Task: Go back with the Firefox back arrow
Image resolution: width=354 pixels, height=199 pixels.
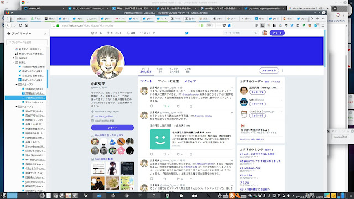Action: click(9, 25)
